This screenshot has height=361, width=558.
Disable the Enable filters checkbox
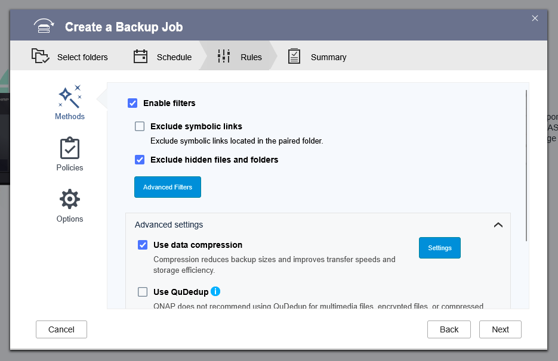pyautogui.click(x=132, y=103)
